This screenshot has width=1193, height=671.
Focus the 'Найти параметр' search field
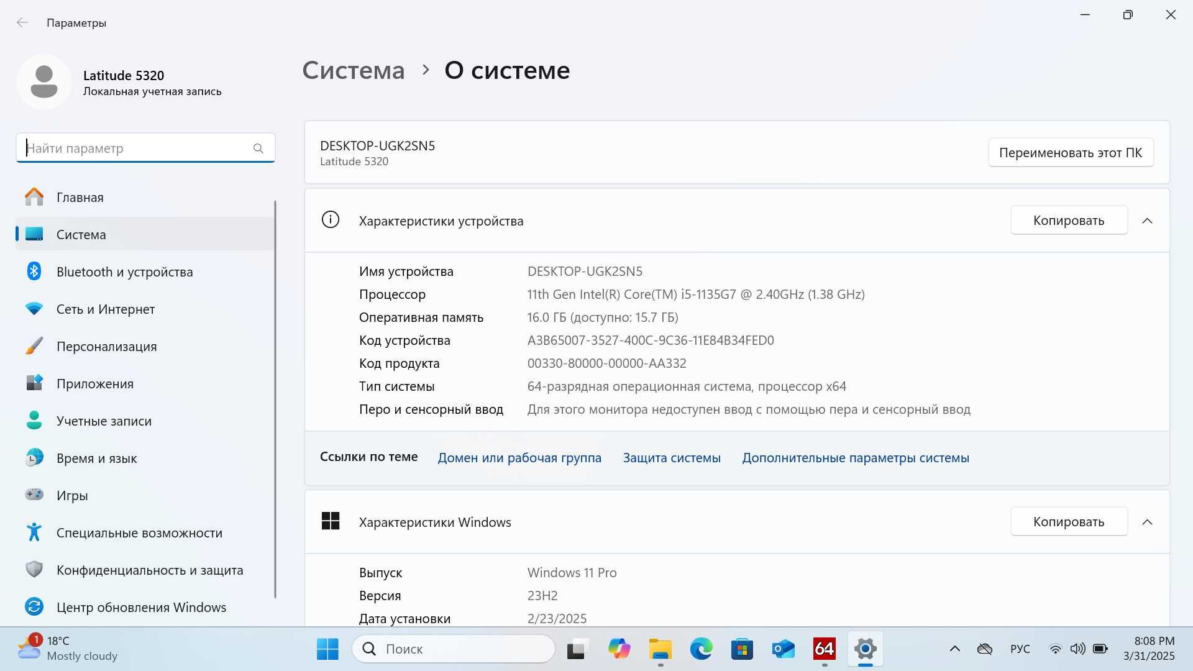[x=145, y=148]
